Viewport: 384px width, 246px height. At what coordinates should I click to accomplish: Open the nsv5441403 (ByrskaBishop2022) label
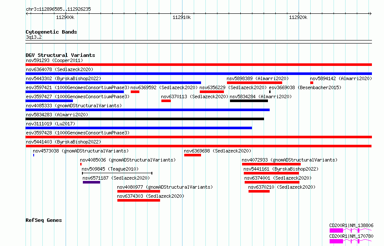pyautogui.click(x=63, y=142)
